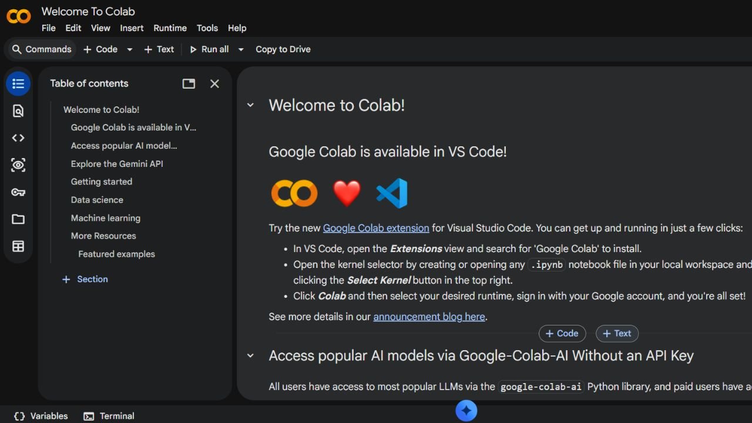Click the notebook title Welcome To Colab
The image size is (752, 423).
coord(88,11)
